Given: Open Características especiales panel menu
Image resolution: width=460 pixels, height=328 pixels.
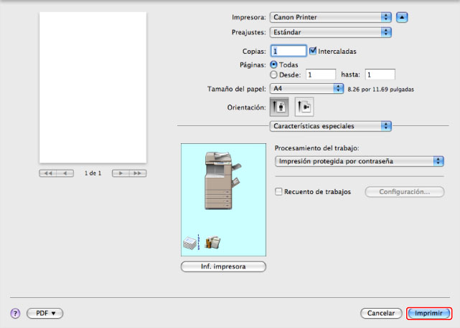Looking at the screenshot, I should pos(330,126).
